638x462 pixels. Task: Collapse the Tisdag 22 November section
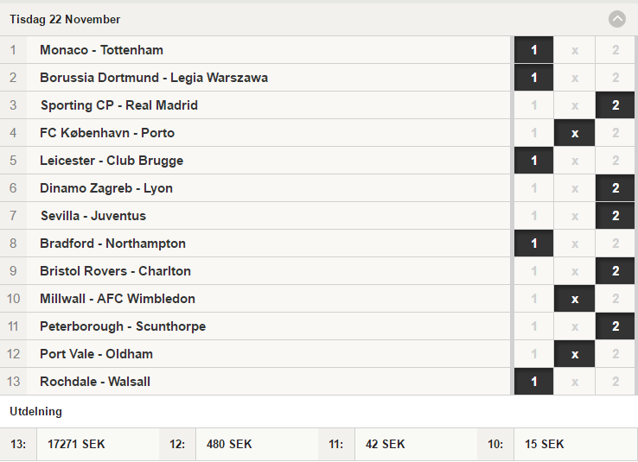click(617, 19)
